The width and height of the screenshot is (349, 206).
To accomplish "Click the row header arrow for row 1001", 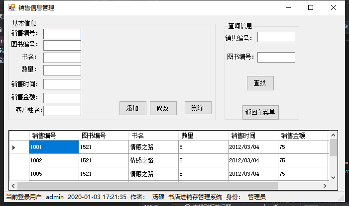I will click(x=14, y=147).
